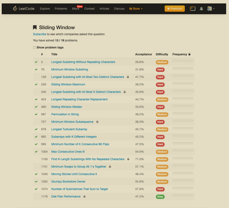Click solved checkmark on problem 567 row
This screenshot has width=229, height=208.
coord(36,114)
